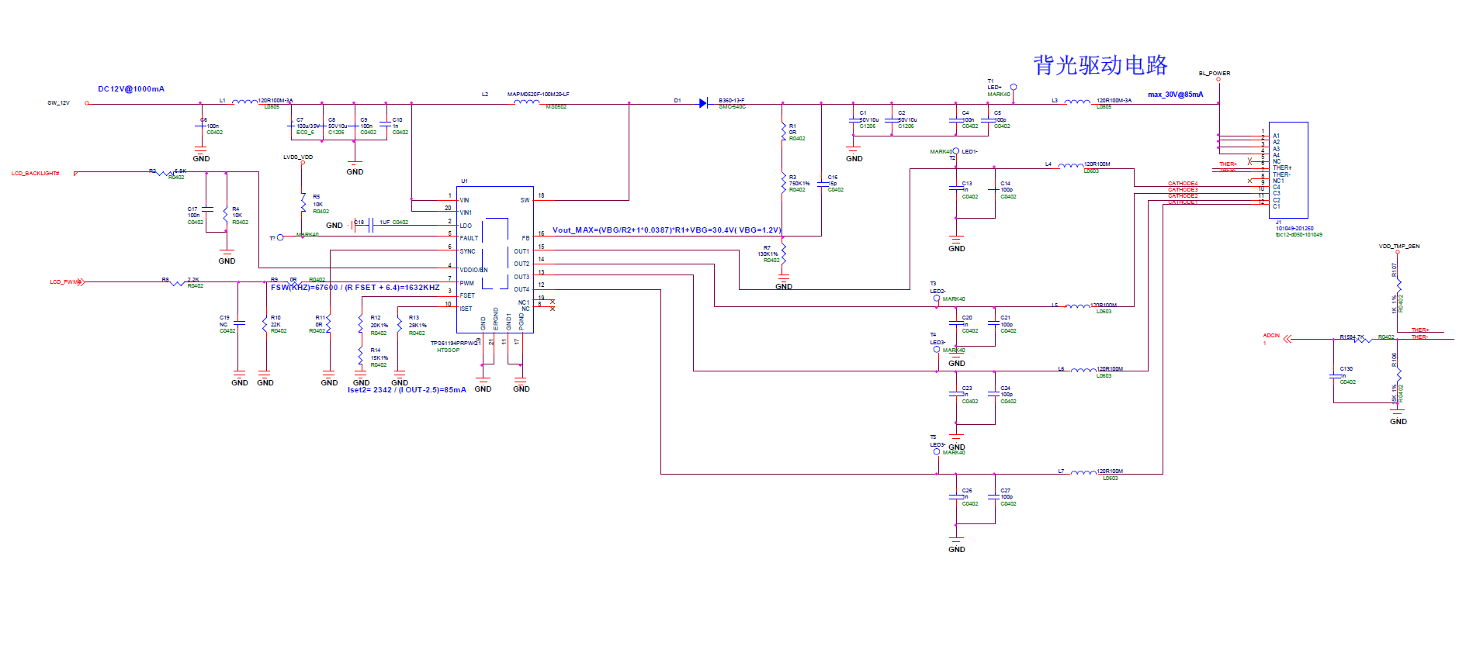Click the FAULT pin label on U1
Viewport: 1459px width, 670px height.
tap(469, 238)
